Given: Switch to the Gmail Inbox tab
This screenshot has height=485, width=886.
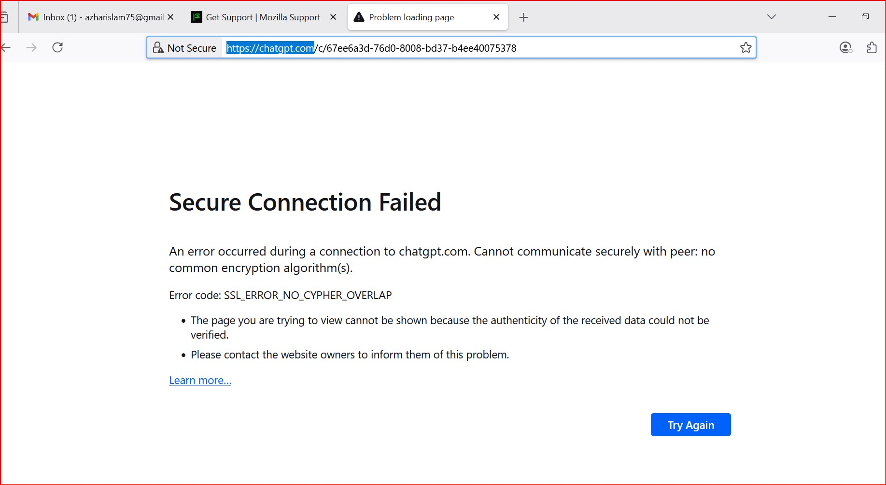Looking at the screenshot, I should point(100,17).
